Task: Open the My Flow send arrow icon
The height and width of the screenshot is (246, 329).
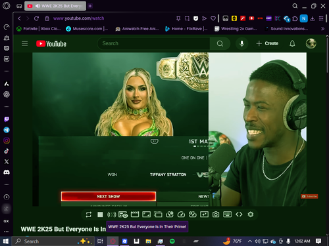Action: (x=205, y=18)
